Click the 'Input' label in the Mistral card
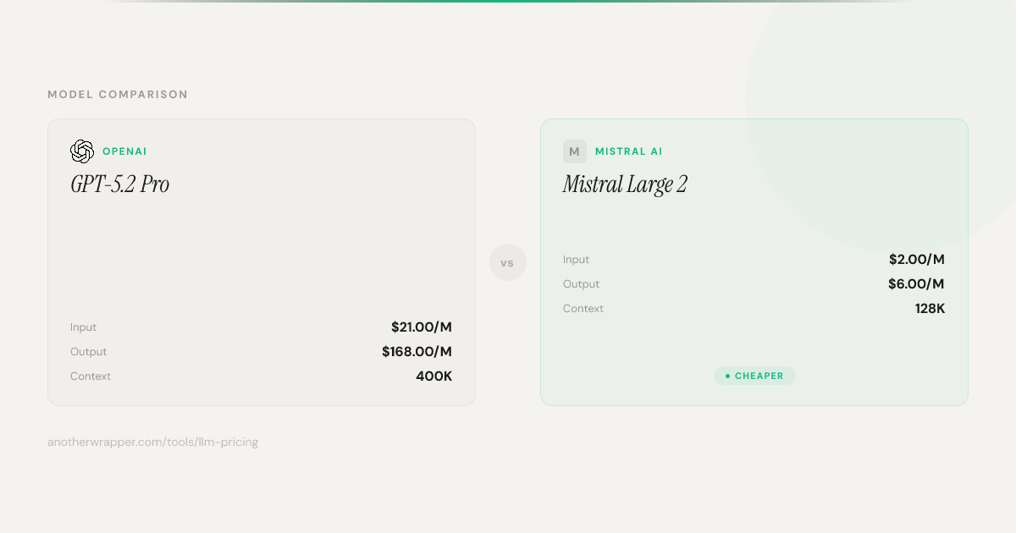Viewport: 1016px width, 533px height. 577,260
